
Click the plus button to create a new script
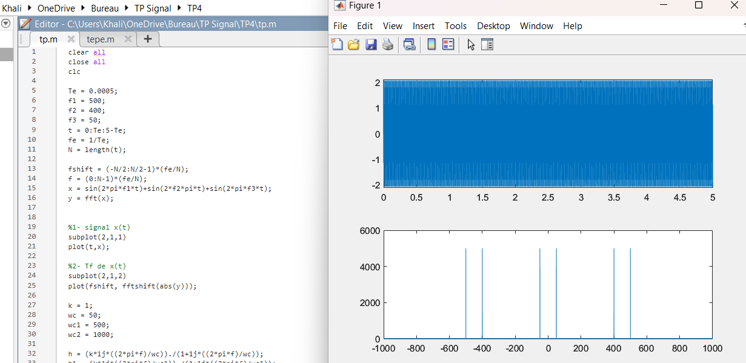[148, 39]
